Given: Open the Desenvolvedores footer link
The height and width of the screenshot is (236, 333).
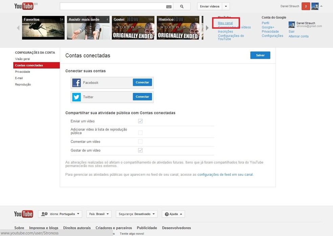Looking at the screenshot, I should [x=176, y=228].
